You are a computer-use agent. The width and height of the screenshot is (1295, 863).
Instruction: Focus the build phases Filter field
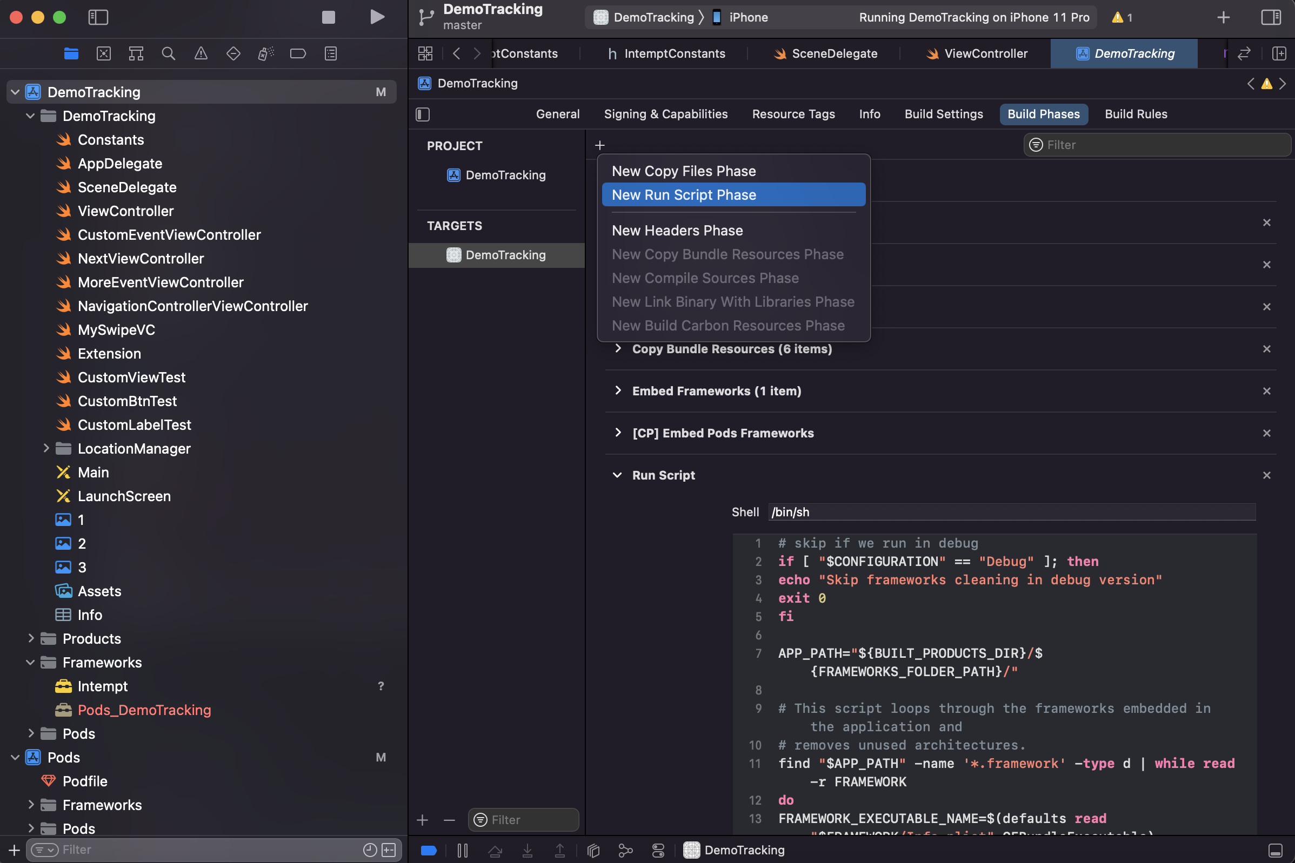[1157, 145]
